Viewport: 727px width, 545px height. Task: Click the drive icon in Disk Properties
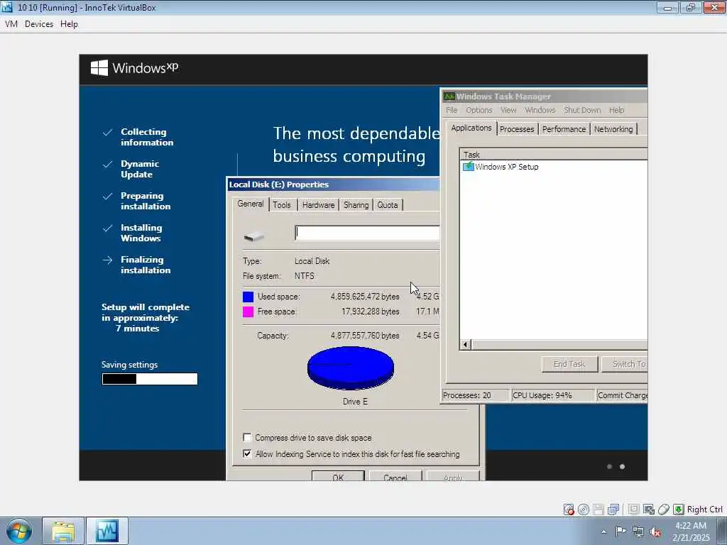tap(253, 237)
